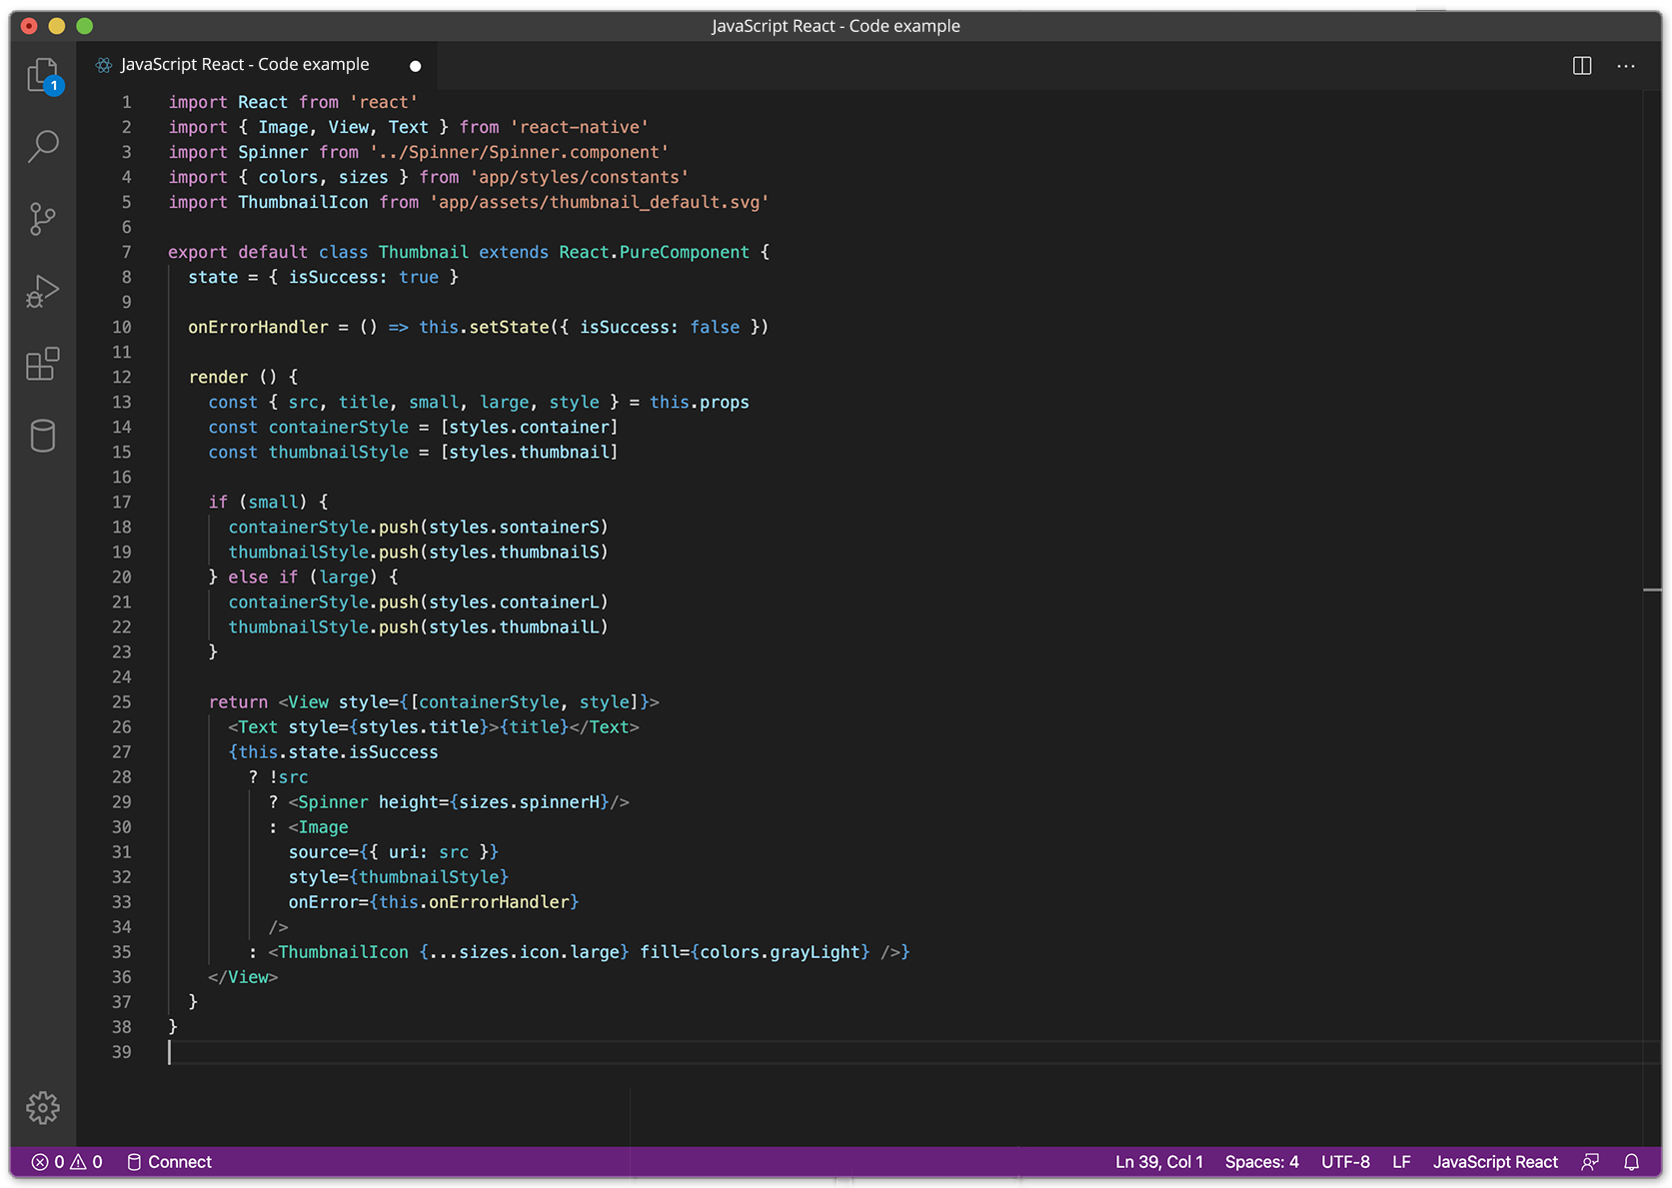Select the JavaScript React - Code example tab
1672x1188 pixels.
tap(244, 64)
